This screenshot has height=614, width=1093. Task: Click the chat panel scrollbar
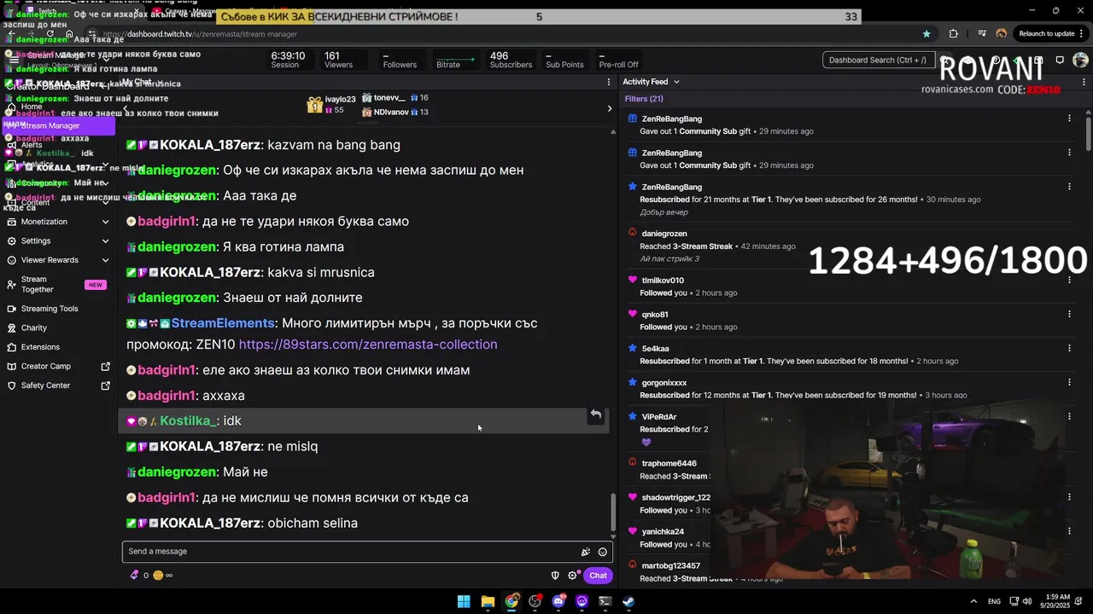[612, 513]
